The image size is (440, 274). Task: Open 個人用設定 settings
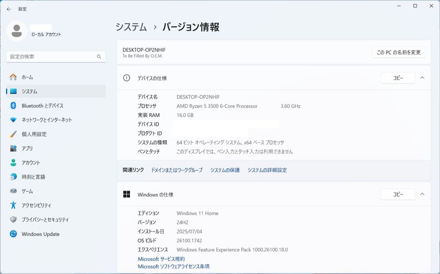pyautogui.click(x=35, y=134)
